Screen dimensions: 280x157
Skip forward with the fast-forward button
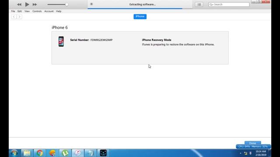click(35, 4)
